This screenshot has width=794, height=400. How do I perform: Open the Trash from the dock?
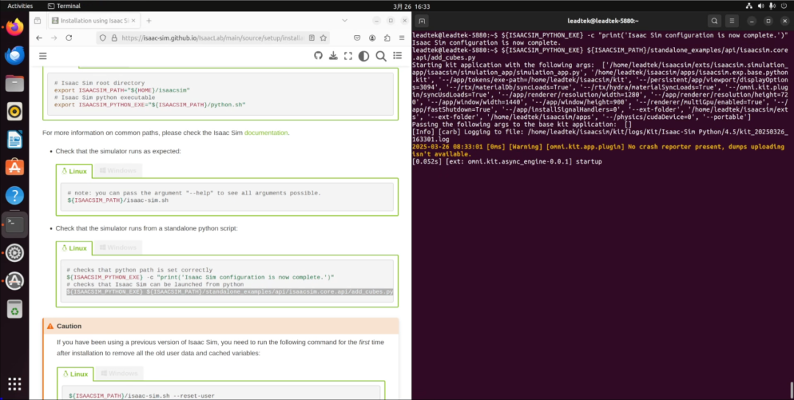click(x=15, y=309)
